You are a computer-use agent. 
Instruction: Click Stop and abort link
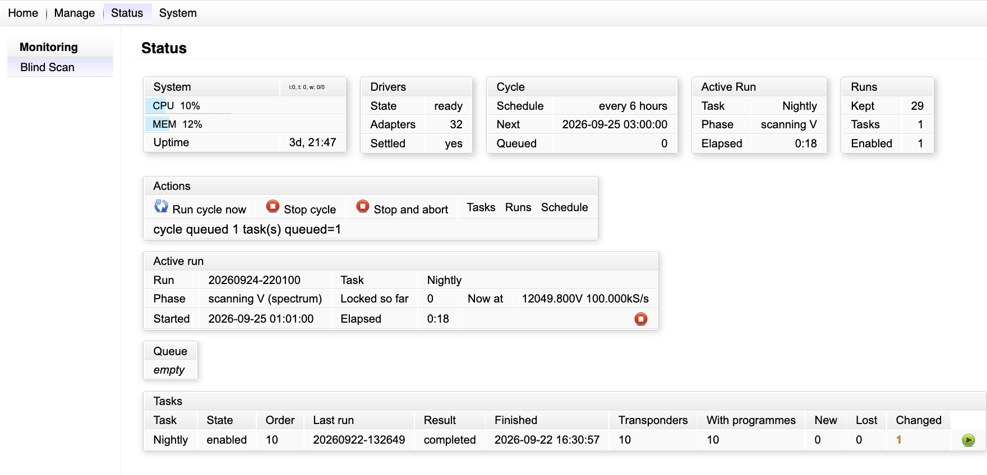tap(411, 209)
